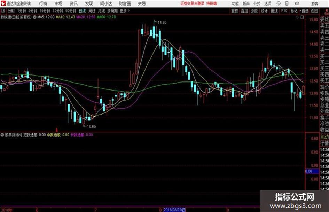Image resolution: width=329 pixels, height=212 pixels.
Task: Click the panel layout icon left of 分时
Action: [3, 11]
